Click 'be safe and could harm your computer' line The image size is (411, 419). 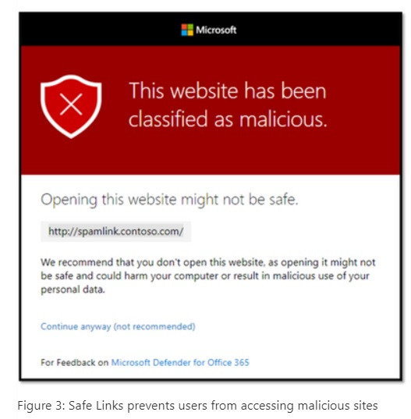tap(129, 275)
